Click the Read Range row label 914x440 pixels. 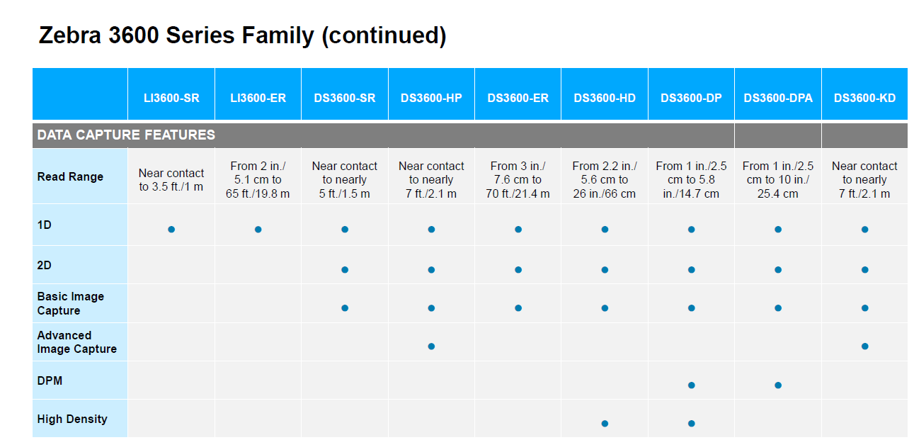tap(70, 177)
